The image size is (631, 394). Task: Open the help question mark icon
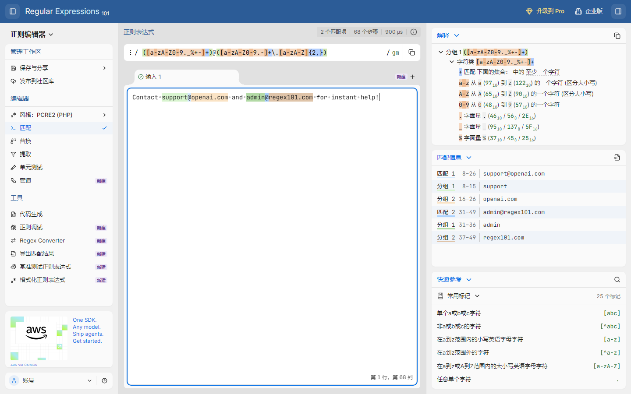tap(104, 381)
